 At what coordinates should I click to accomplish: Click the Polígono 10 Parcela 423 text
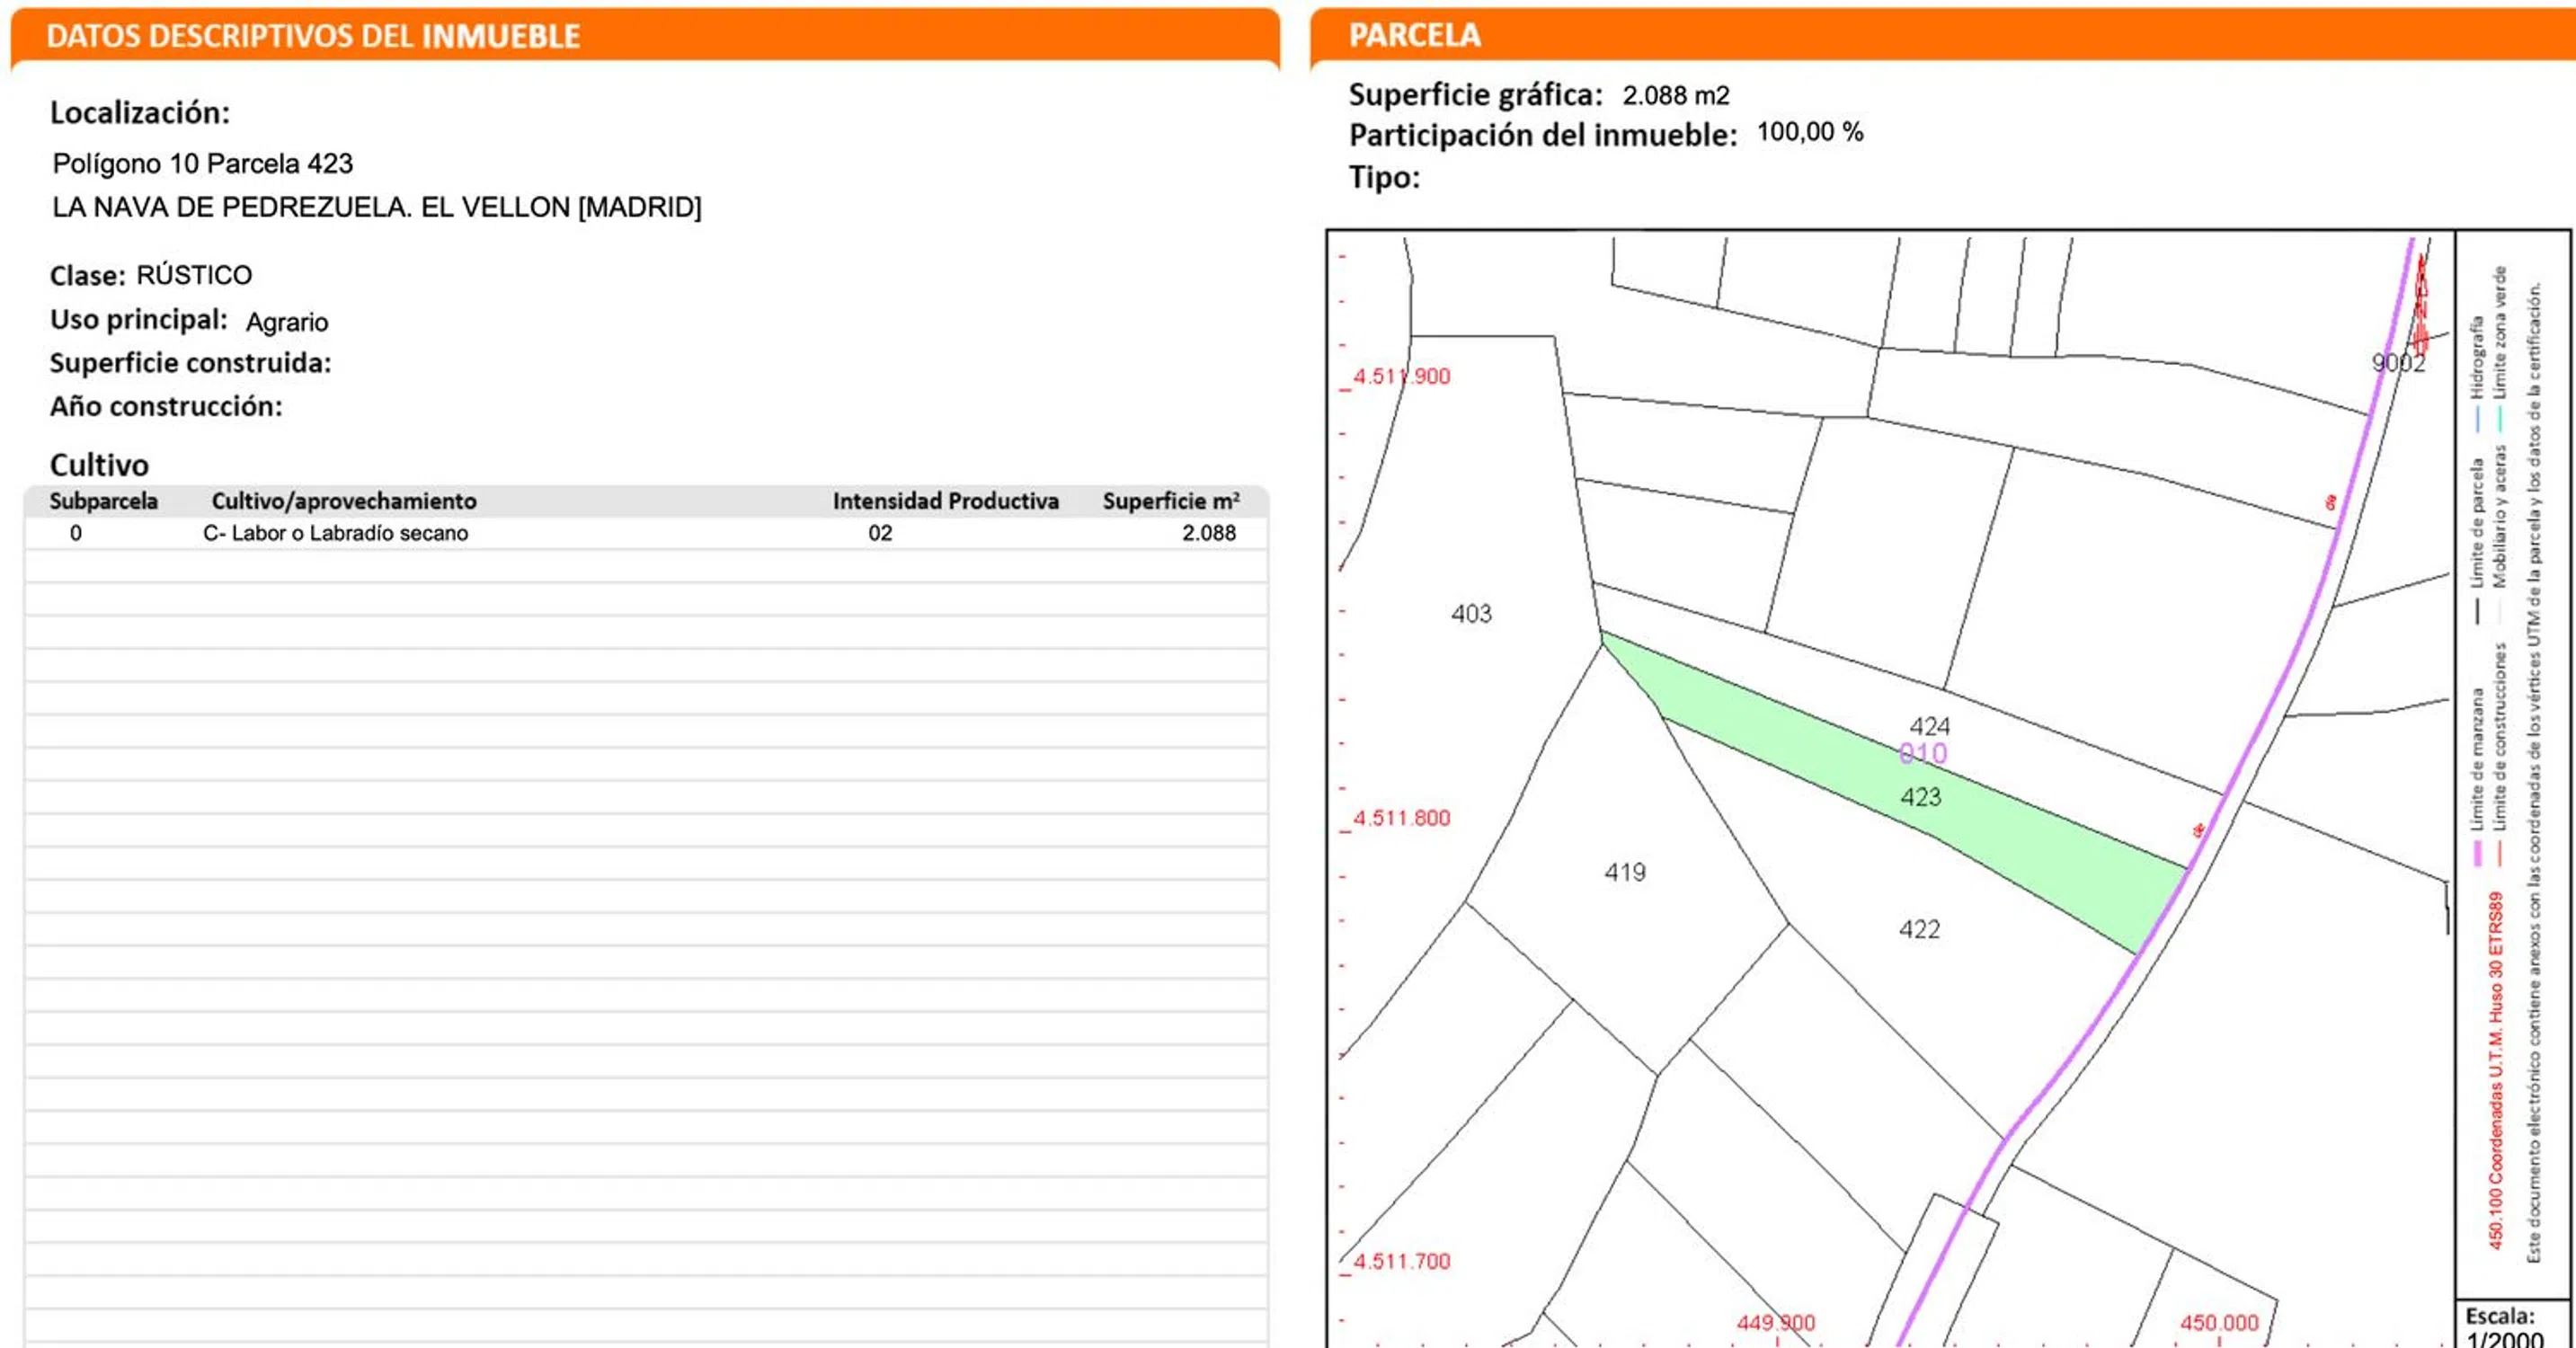pyautogui.click(x=203, y=163)
